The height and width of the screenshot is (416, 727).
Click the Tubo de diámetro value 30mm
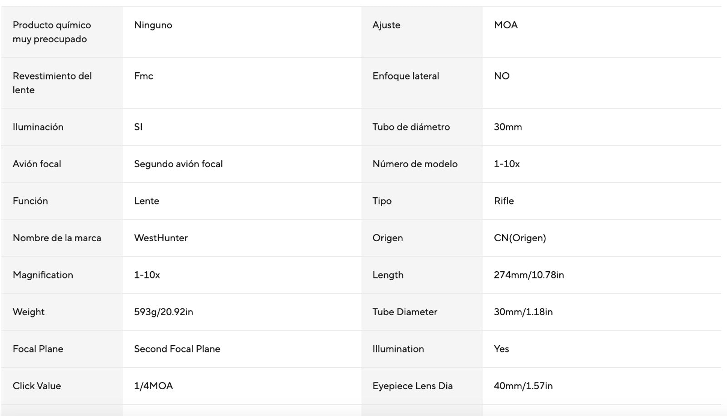coord(508,127)
